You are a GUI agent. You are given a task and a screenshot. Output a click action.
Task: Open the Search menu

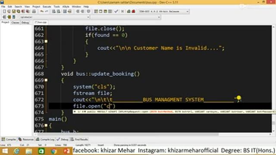pos(18,6)
